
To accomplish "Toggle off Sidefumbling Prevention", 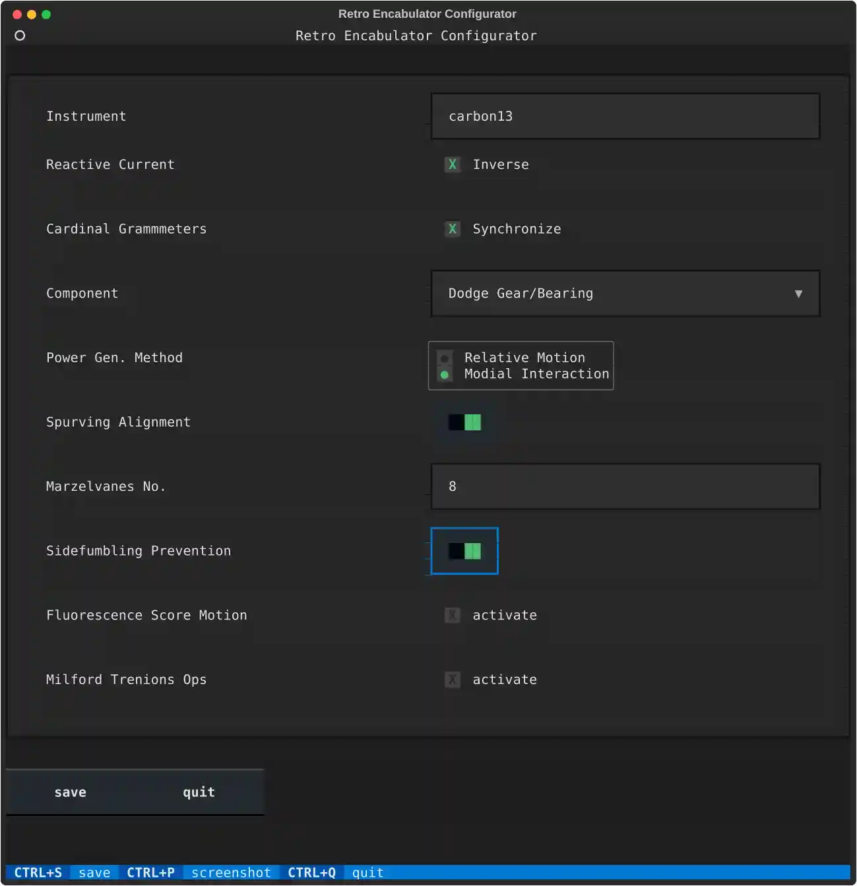I will click(464, 551).
